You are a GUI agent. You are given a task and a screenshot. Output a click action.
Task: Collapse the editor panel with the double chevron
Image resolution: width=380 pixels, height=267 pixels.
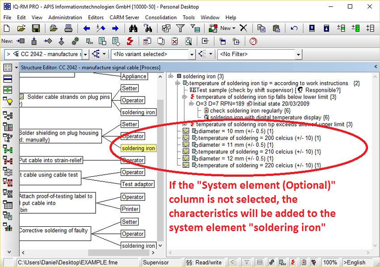click(376, 67)
